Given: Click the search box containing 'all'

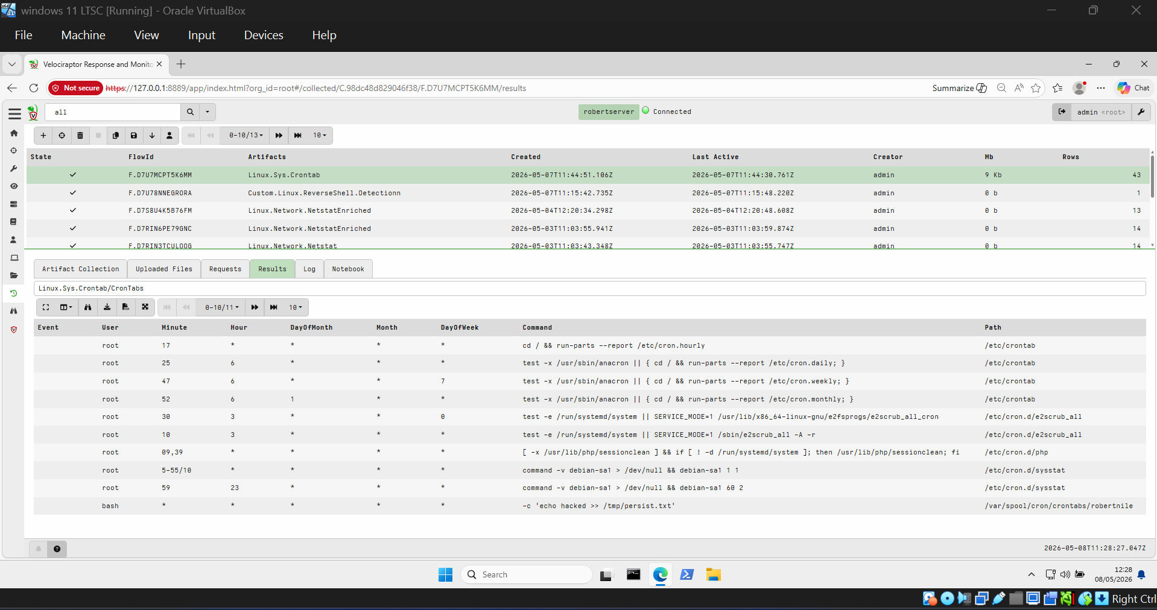Looking at the screenshot, I should point(113,112).
